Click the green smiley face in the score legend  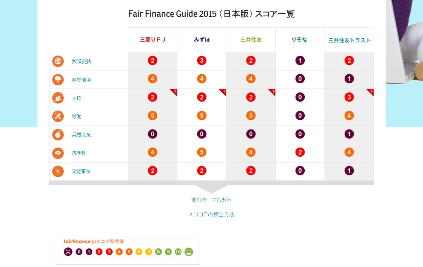point(189,252)
